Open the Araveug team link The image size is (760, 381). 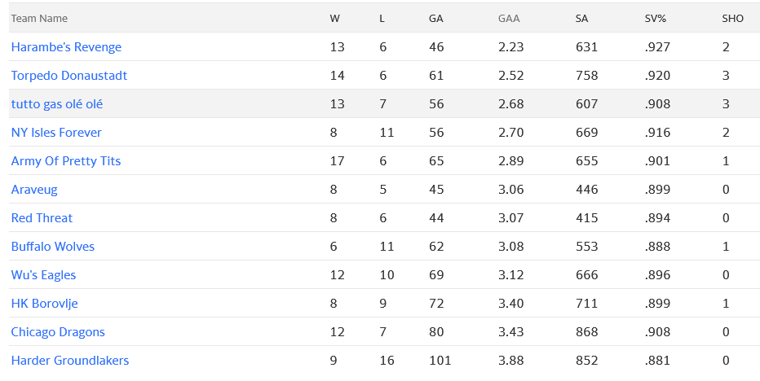click(x=34, y=190)
